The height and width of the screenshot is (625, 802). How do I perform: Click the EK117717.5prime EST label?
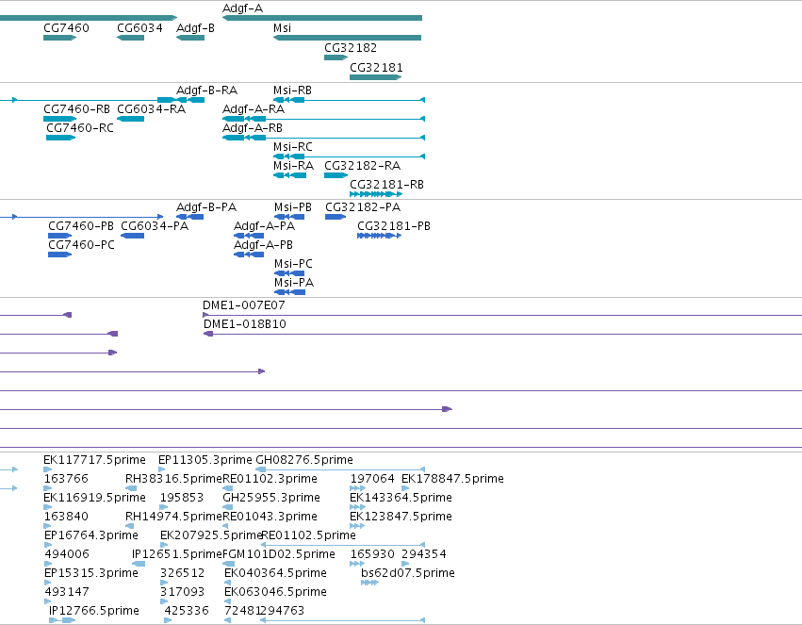tap(94, 460)
